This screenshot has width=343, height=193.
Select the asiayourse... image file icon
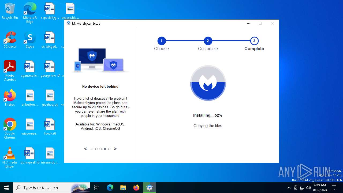coord(30,127)
